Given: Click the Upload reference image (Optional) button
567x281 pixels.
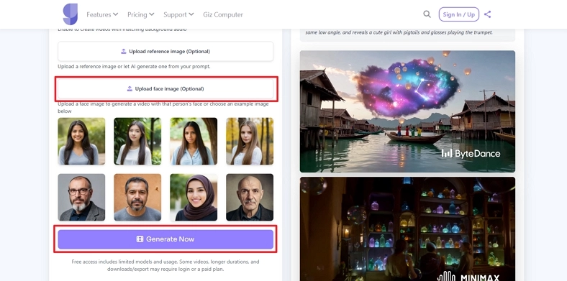Looking at the screenshot, I should [x=165, y=51].
